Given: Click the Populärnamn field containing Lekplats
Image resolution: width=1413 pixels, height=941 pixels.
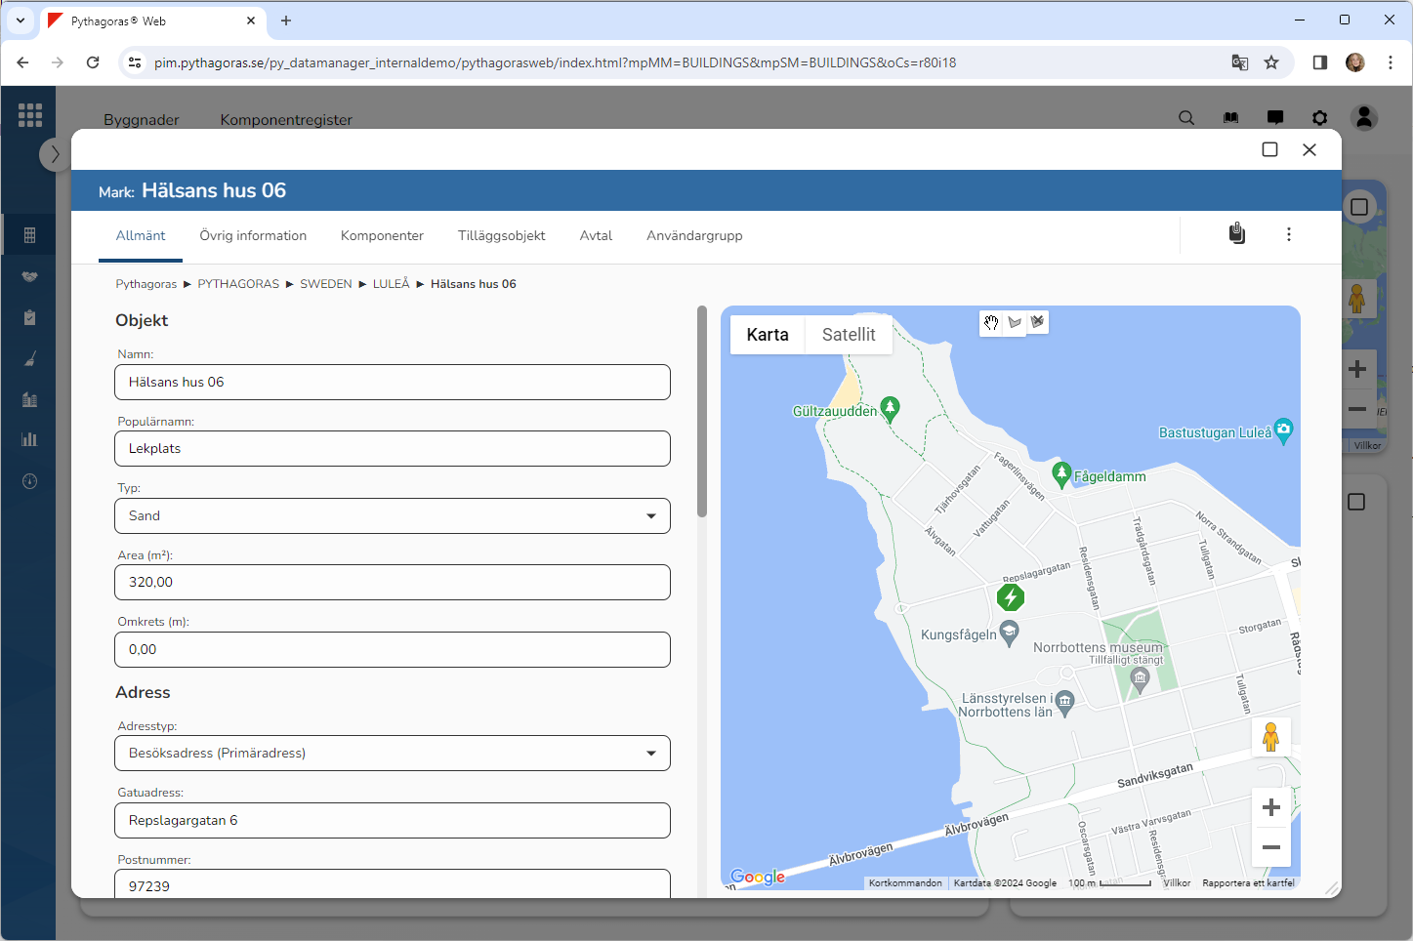Looking at the screenshot, I should click(x=393, y=449).
